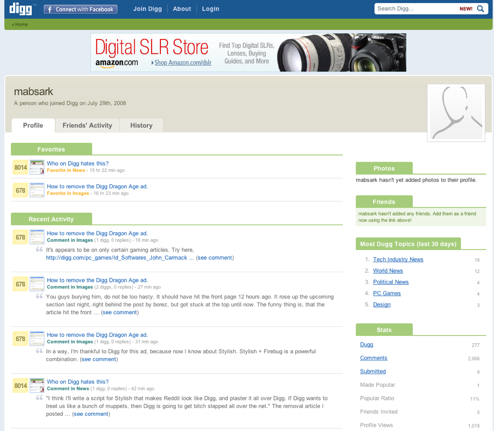This screenshot has width=494, height=431.
Task: Switch to the Friends' Activity tab
Action: click(x=87, y=125)
